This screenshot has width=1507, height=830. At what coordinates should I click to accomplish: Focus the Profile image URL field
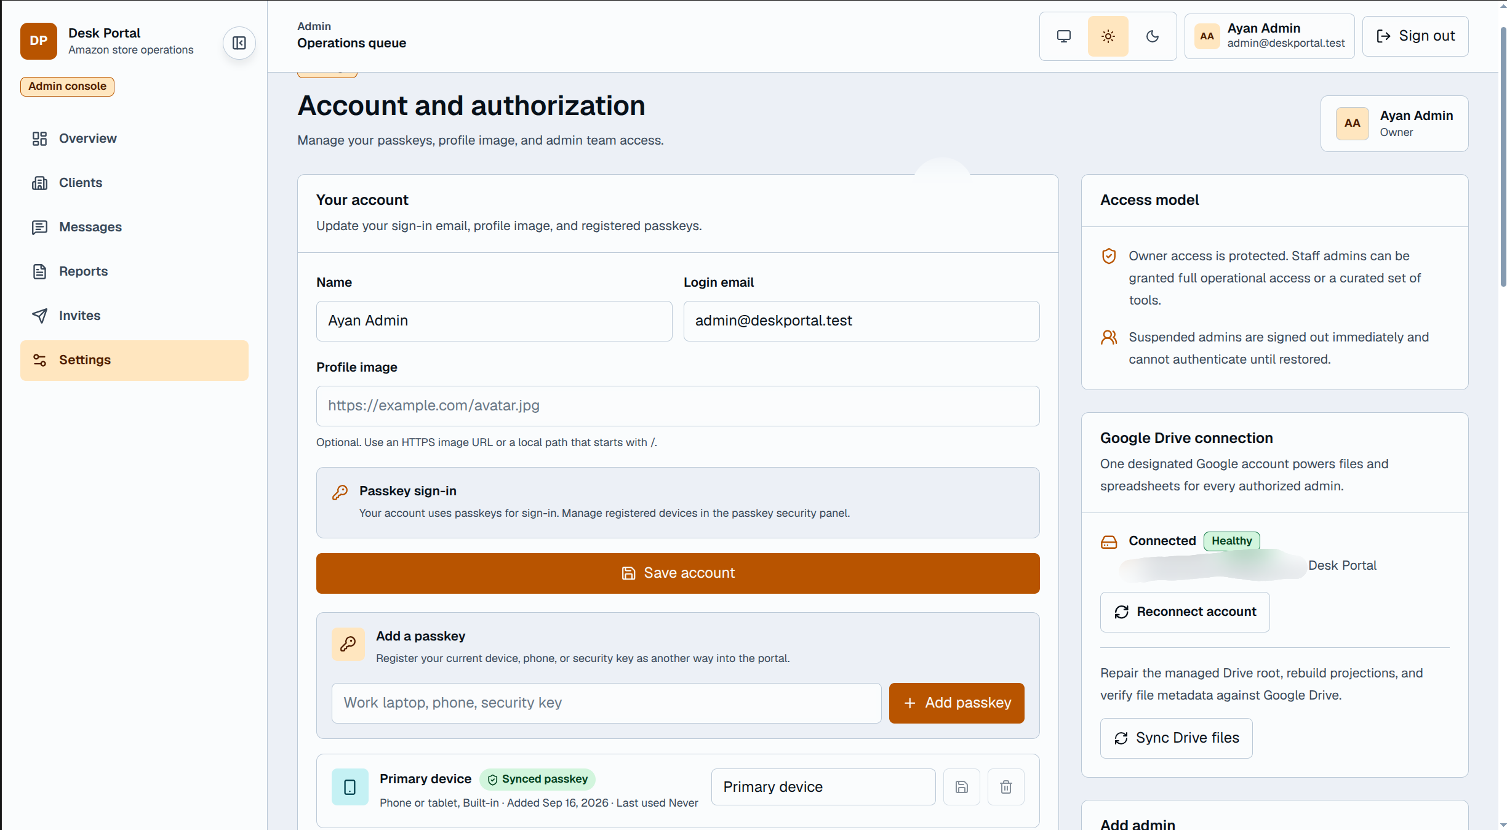[678, 405]
